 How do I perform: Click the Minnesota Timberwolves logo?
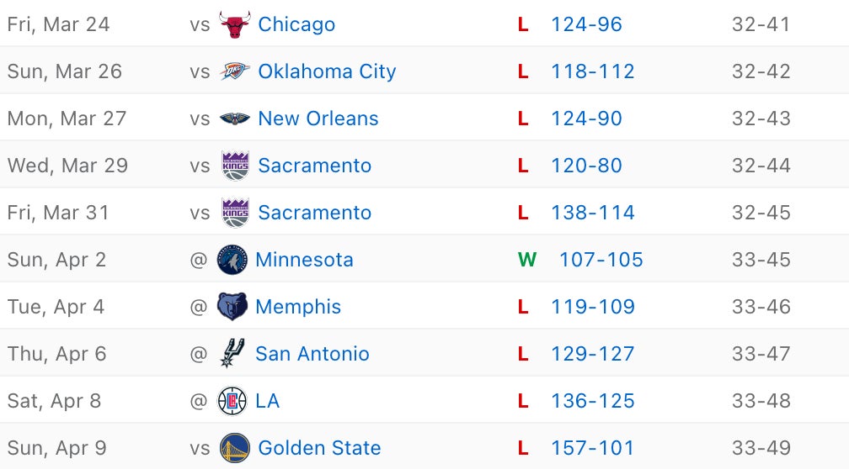click(232, 260)
